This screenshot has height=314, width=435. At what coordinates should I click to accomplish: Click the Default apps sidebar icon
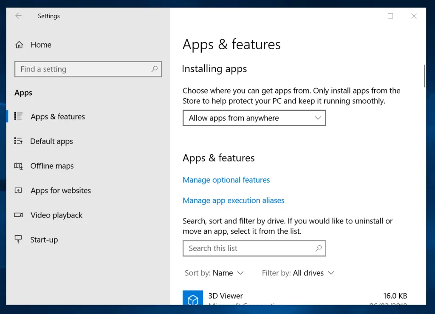coord(18,141)
